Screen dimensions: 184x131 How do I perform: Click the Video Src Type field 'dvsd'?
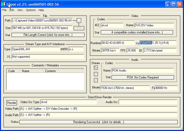coord(69,102)
